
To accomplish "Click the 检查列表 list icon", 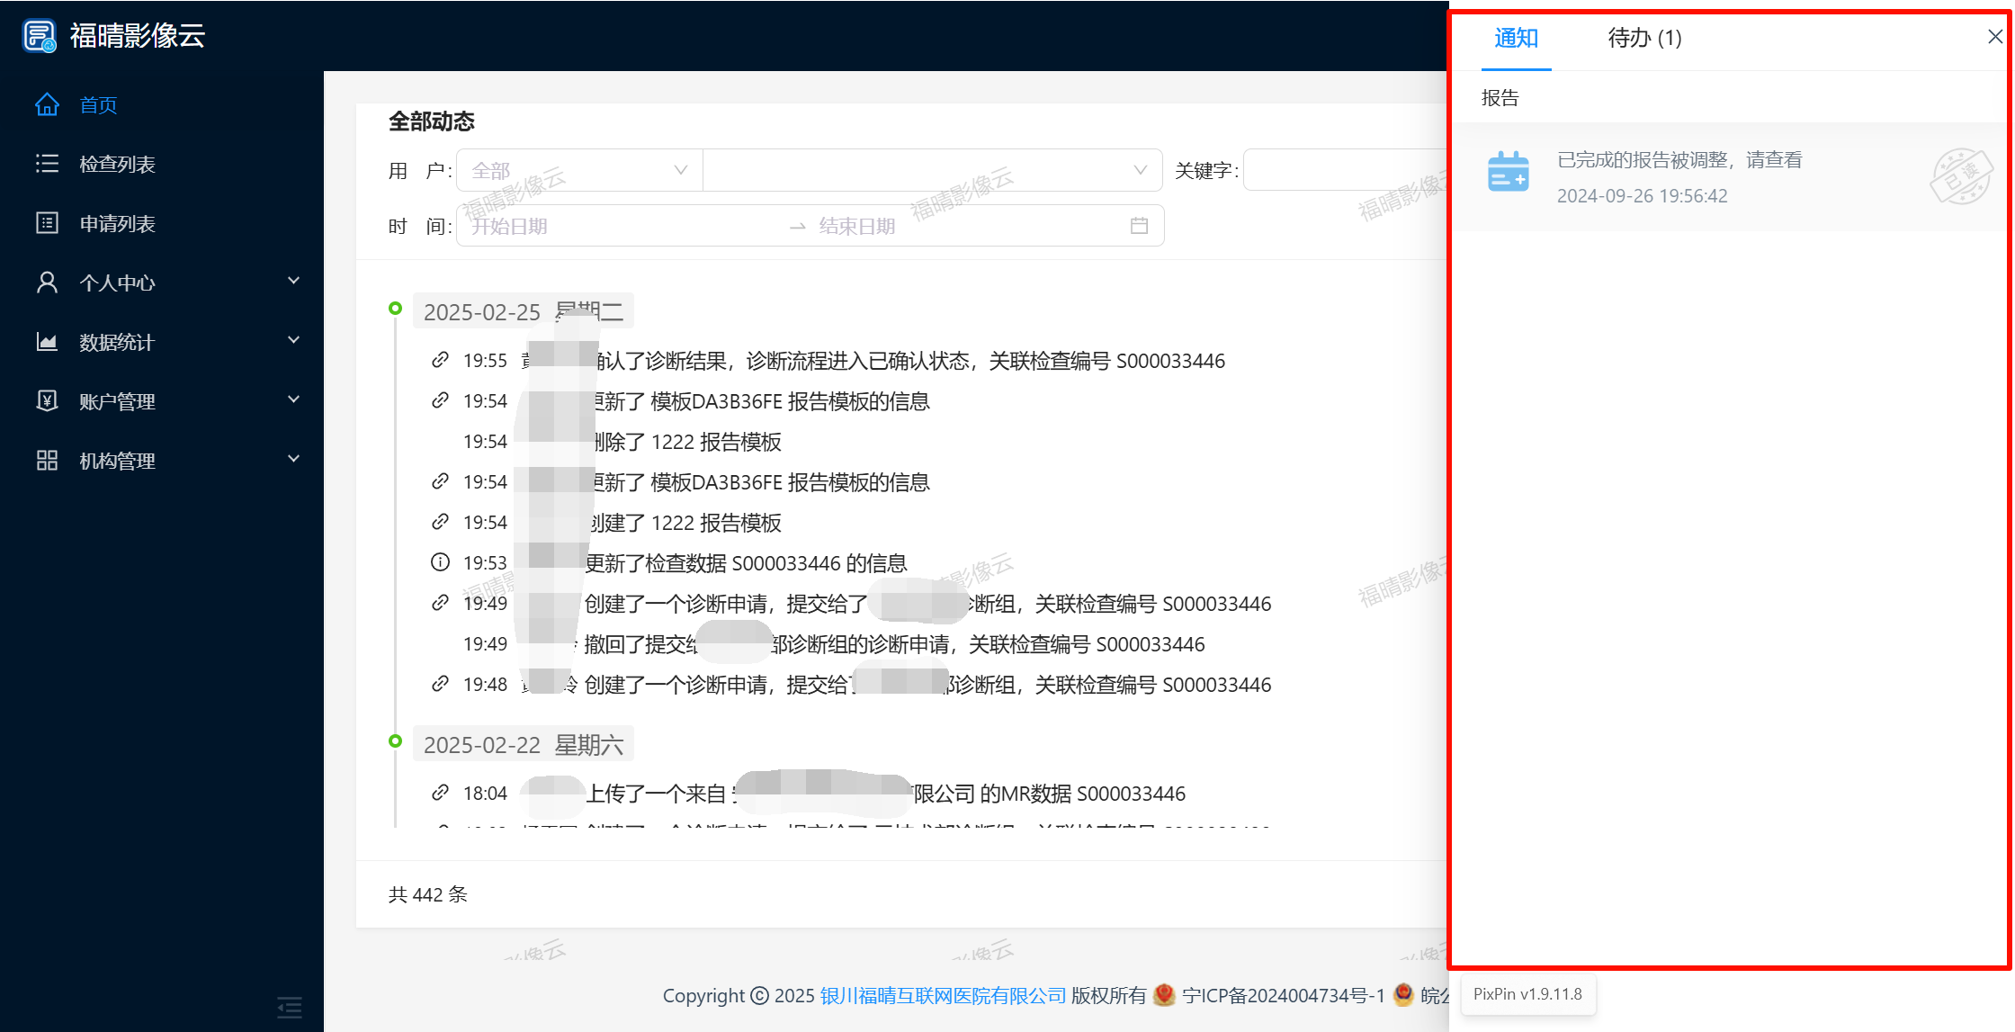I will click(x=47, y=164).
